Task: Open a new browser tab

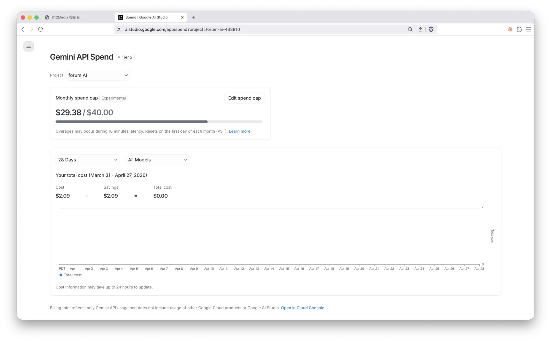Action: tap(193, 17)
